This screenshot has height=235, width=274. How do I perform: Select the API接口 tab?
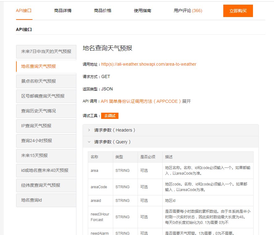(x=24, y=11)
